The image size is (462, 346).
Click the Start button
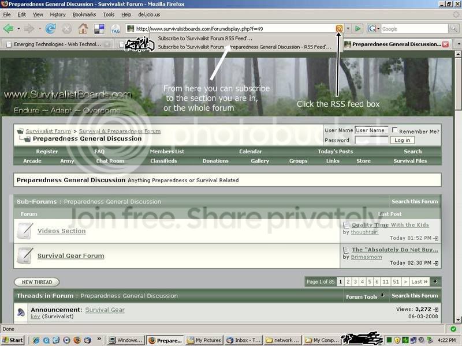pyautogui.click(x=12, y=340)
